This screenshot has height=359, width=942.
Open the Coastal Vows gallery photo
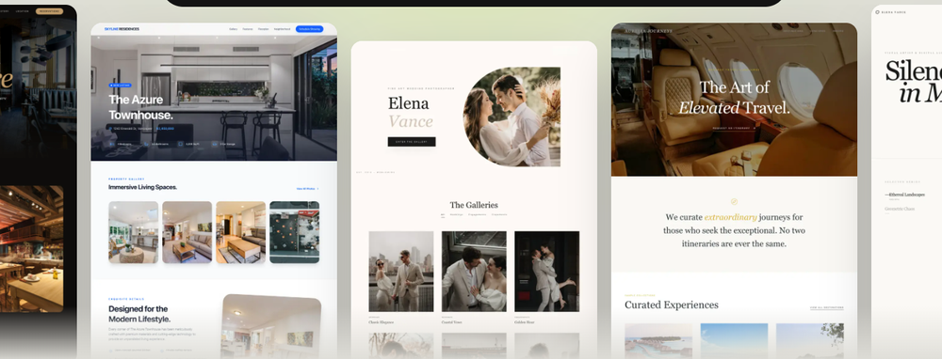[x=474, y=272]
